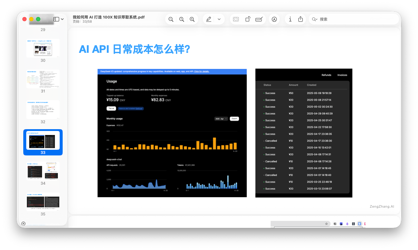Select page 31 thumbnail in sidebar
Viewport: 418px width, 250px height.
(43, 79)
